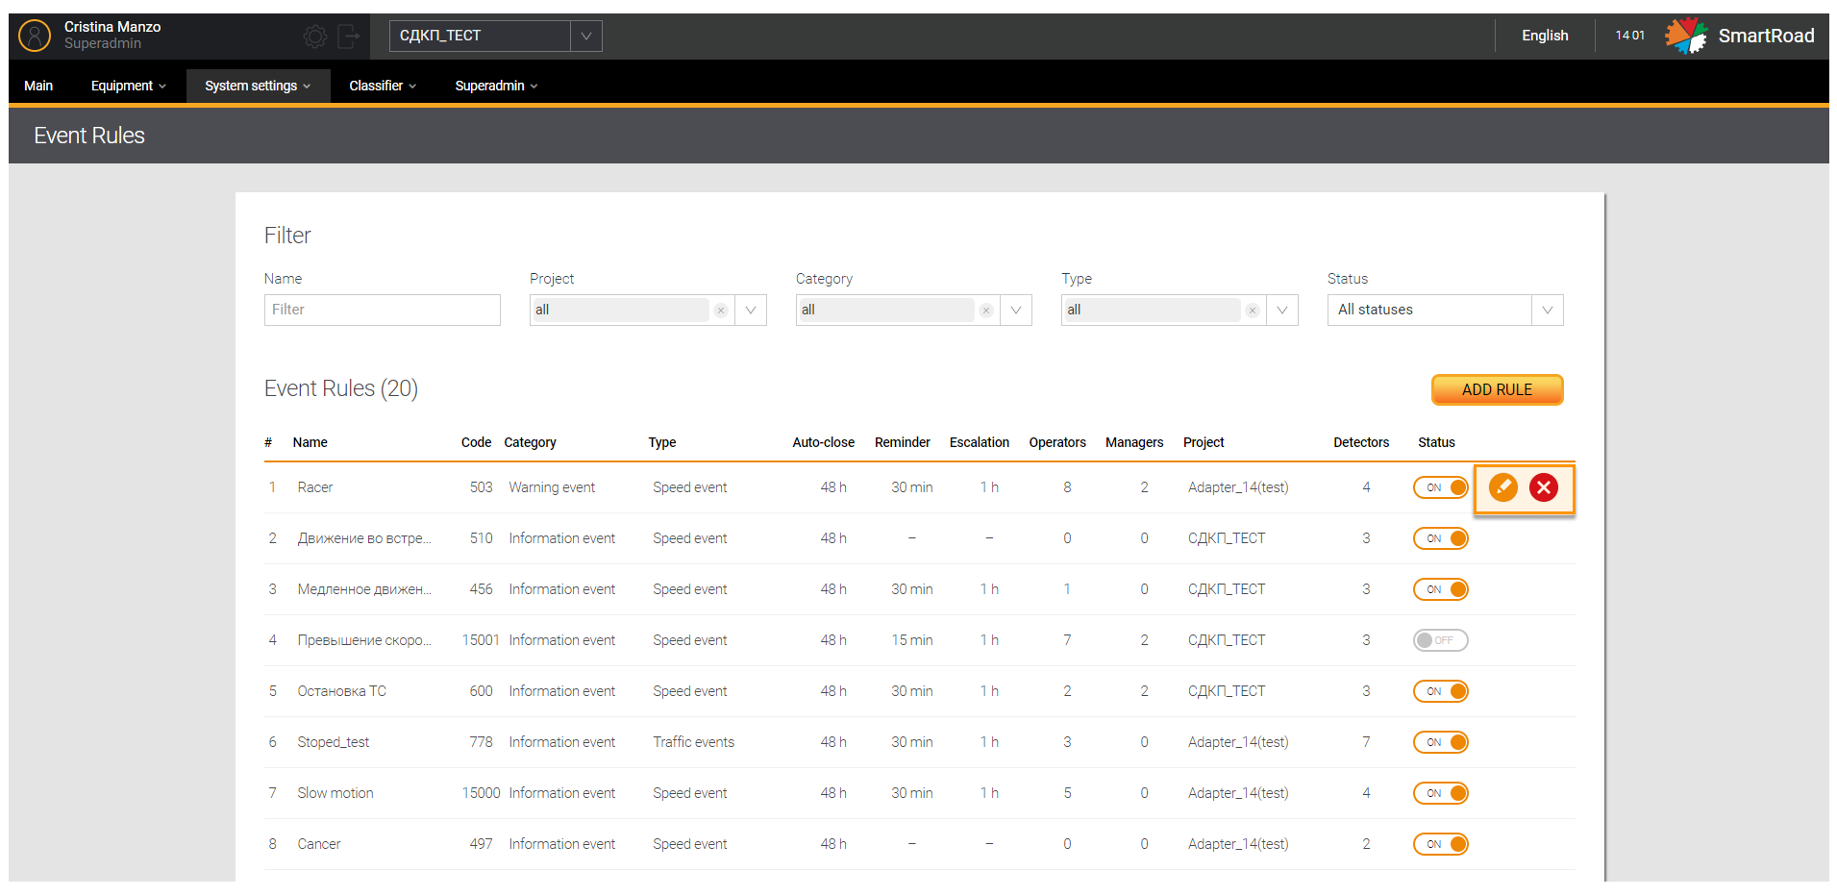
Task: Clear the Category filter selection
Action: (986, 311)
